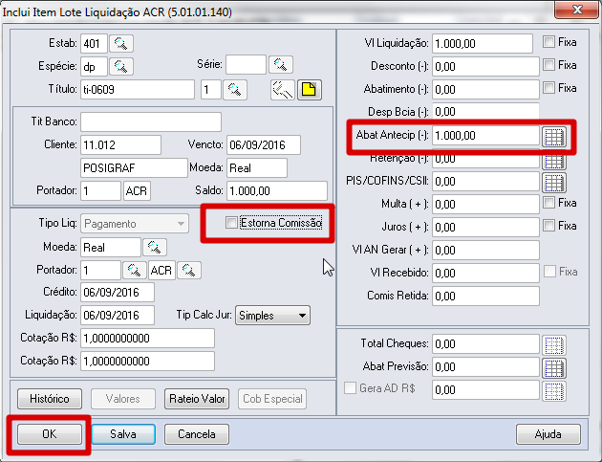Open the lower Portador lookup magnifier icon

pyautogui.click(x=134, y=270)
